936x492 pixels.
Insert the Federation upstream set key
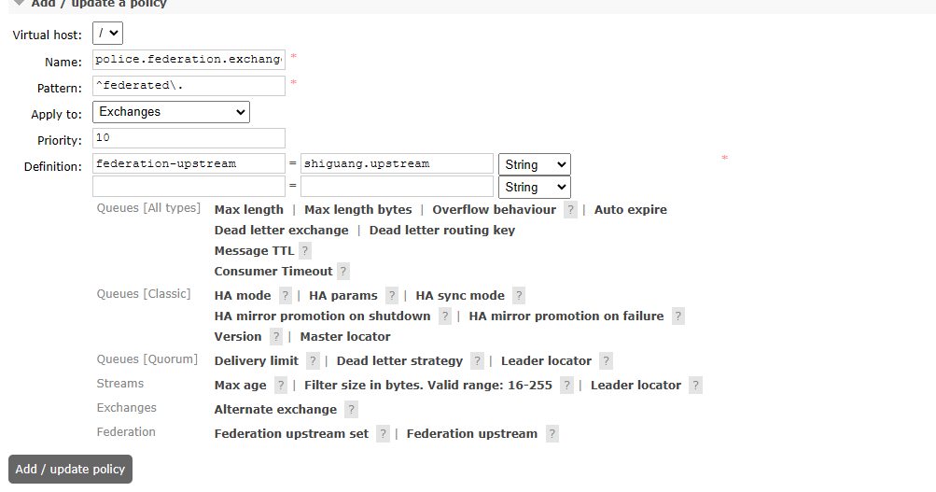point(291,434)
